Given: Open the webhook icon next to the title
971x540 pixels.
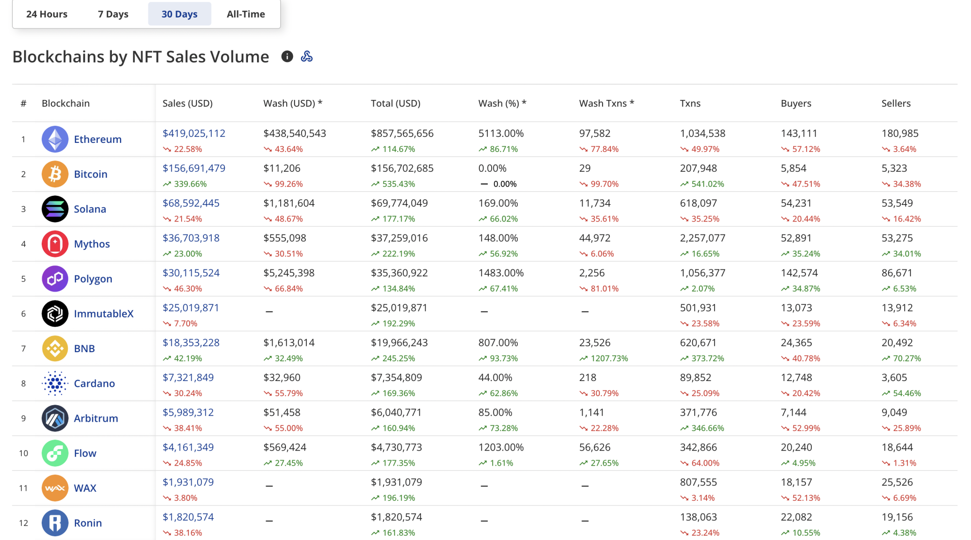Looking at the screenshot, I should point(307,56).
